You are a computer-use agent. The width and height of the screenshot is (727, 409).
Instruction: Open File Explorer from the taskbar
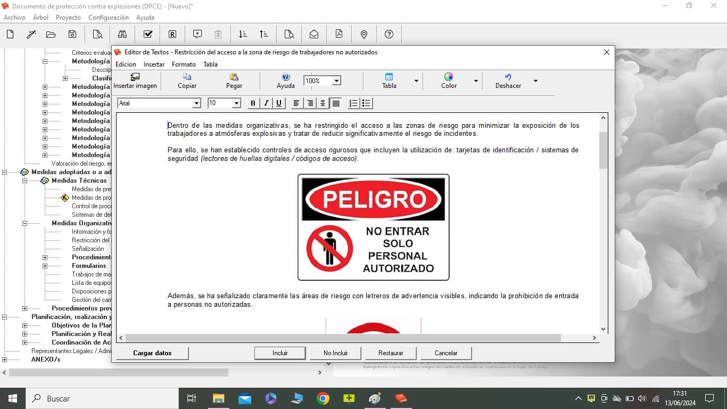click(219, 398)
